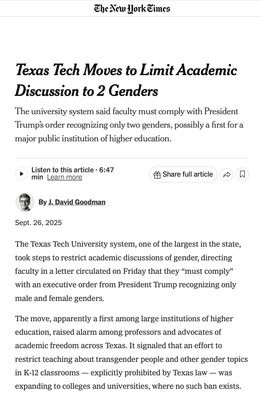Click the Share full article button
This screenshot has height=403, width=261.
pos(183,174)
